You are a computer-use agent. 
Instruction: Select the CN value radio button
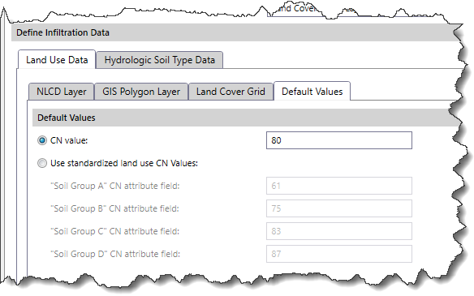tap(42, 140)
